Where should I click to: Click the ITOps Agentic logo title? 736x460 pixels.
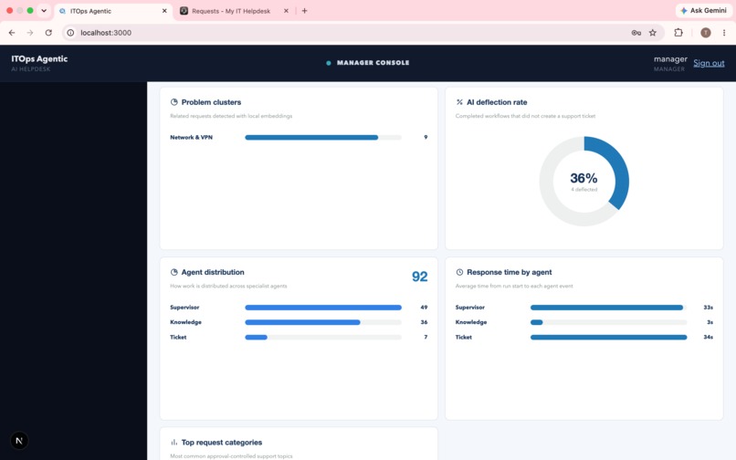(39, 58)
